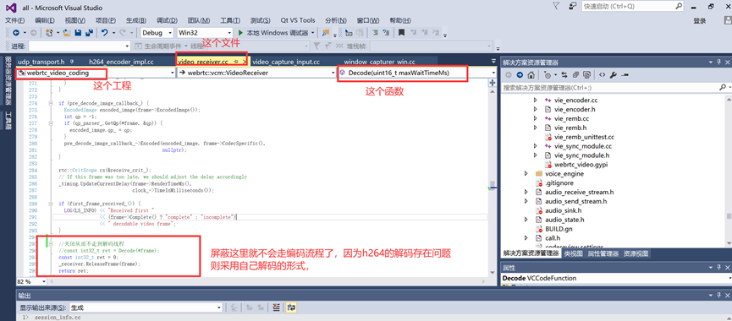Expand the voice_engine folder node

click(526, 173)
